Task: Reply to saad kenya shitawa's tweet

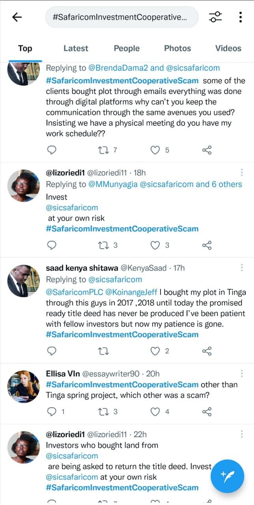Action: click(52, 351)
